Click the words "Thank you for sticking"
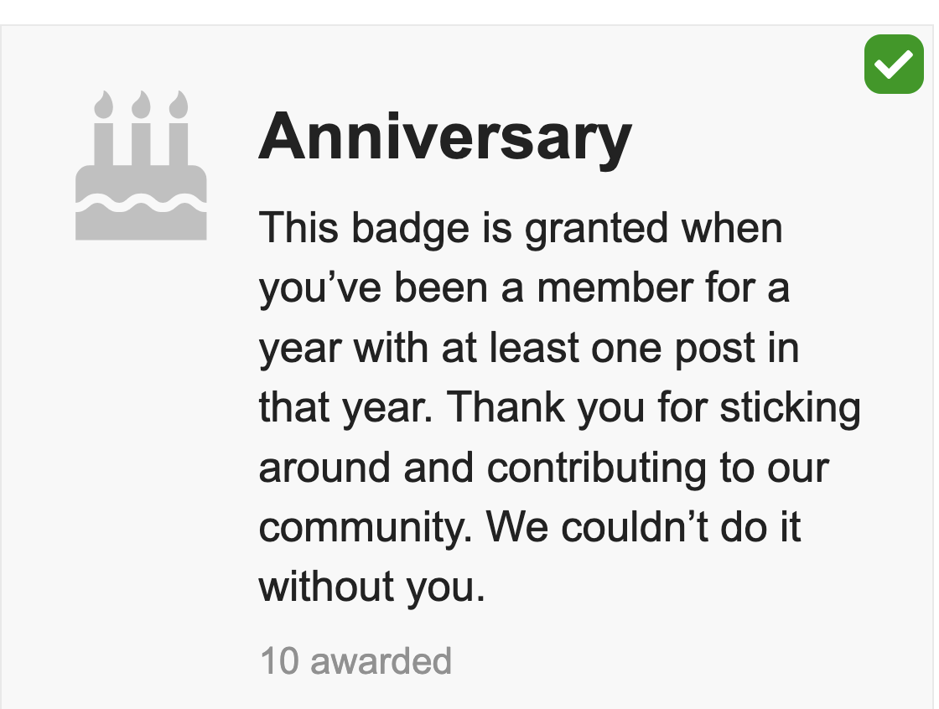This screenshot has height=709, width=939. [x=653, y=407]
